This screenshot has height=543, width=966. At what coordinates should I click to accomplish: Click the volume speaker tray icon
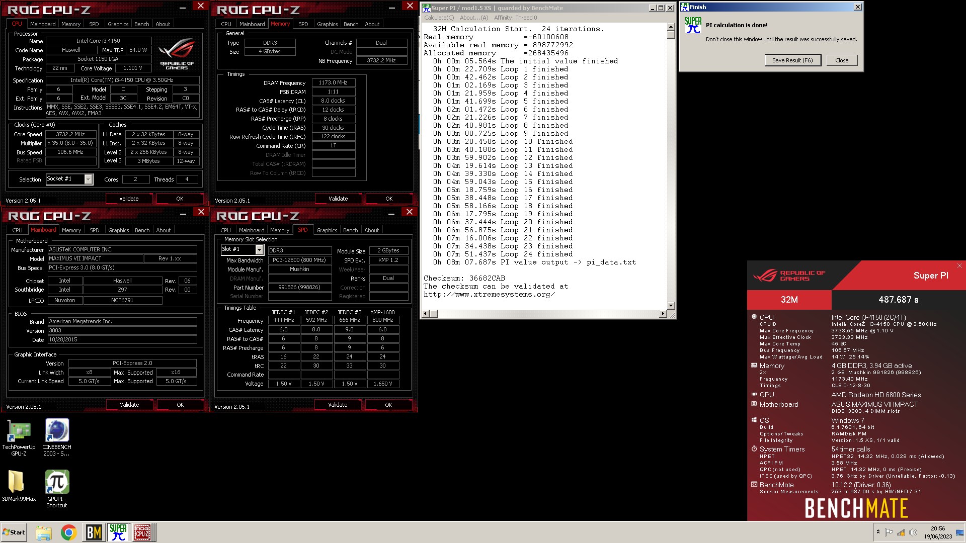point(913,532)
